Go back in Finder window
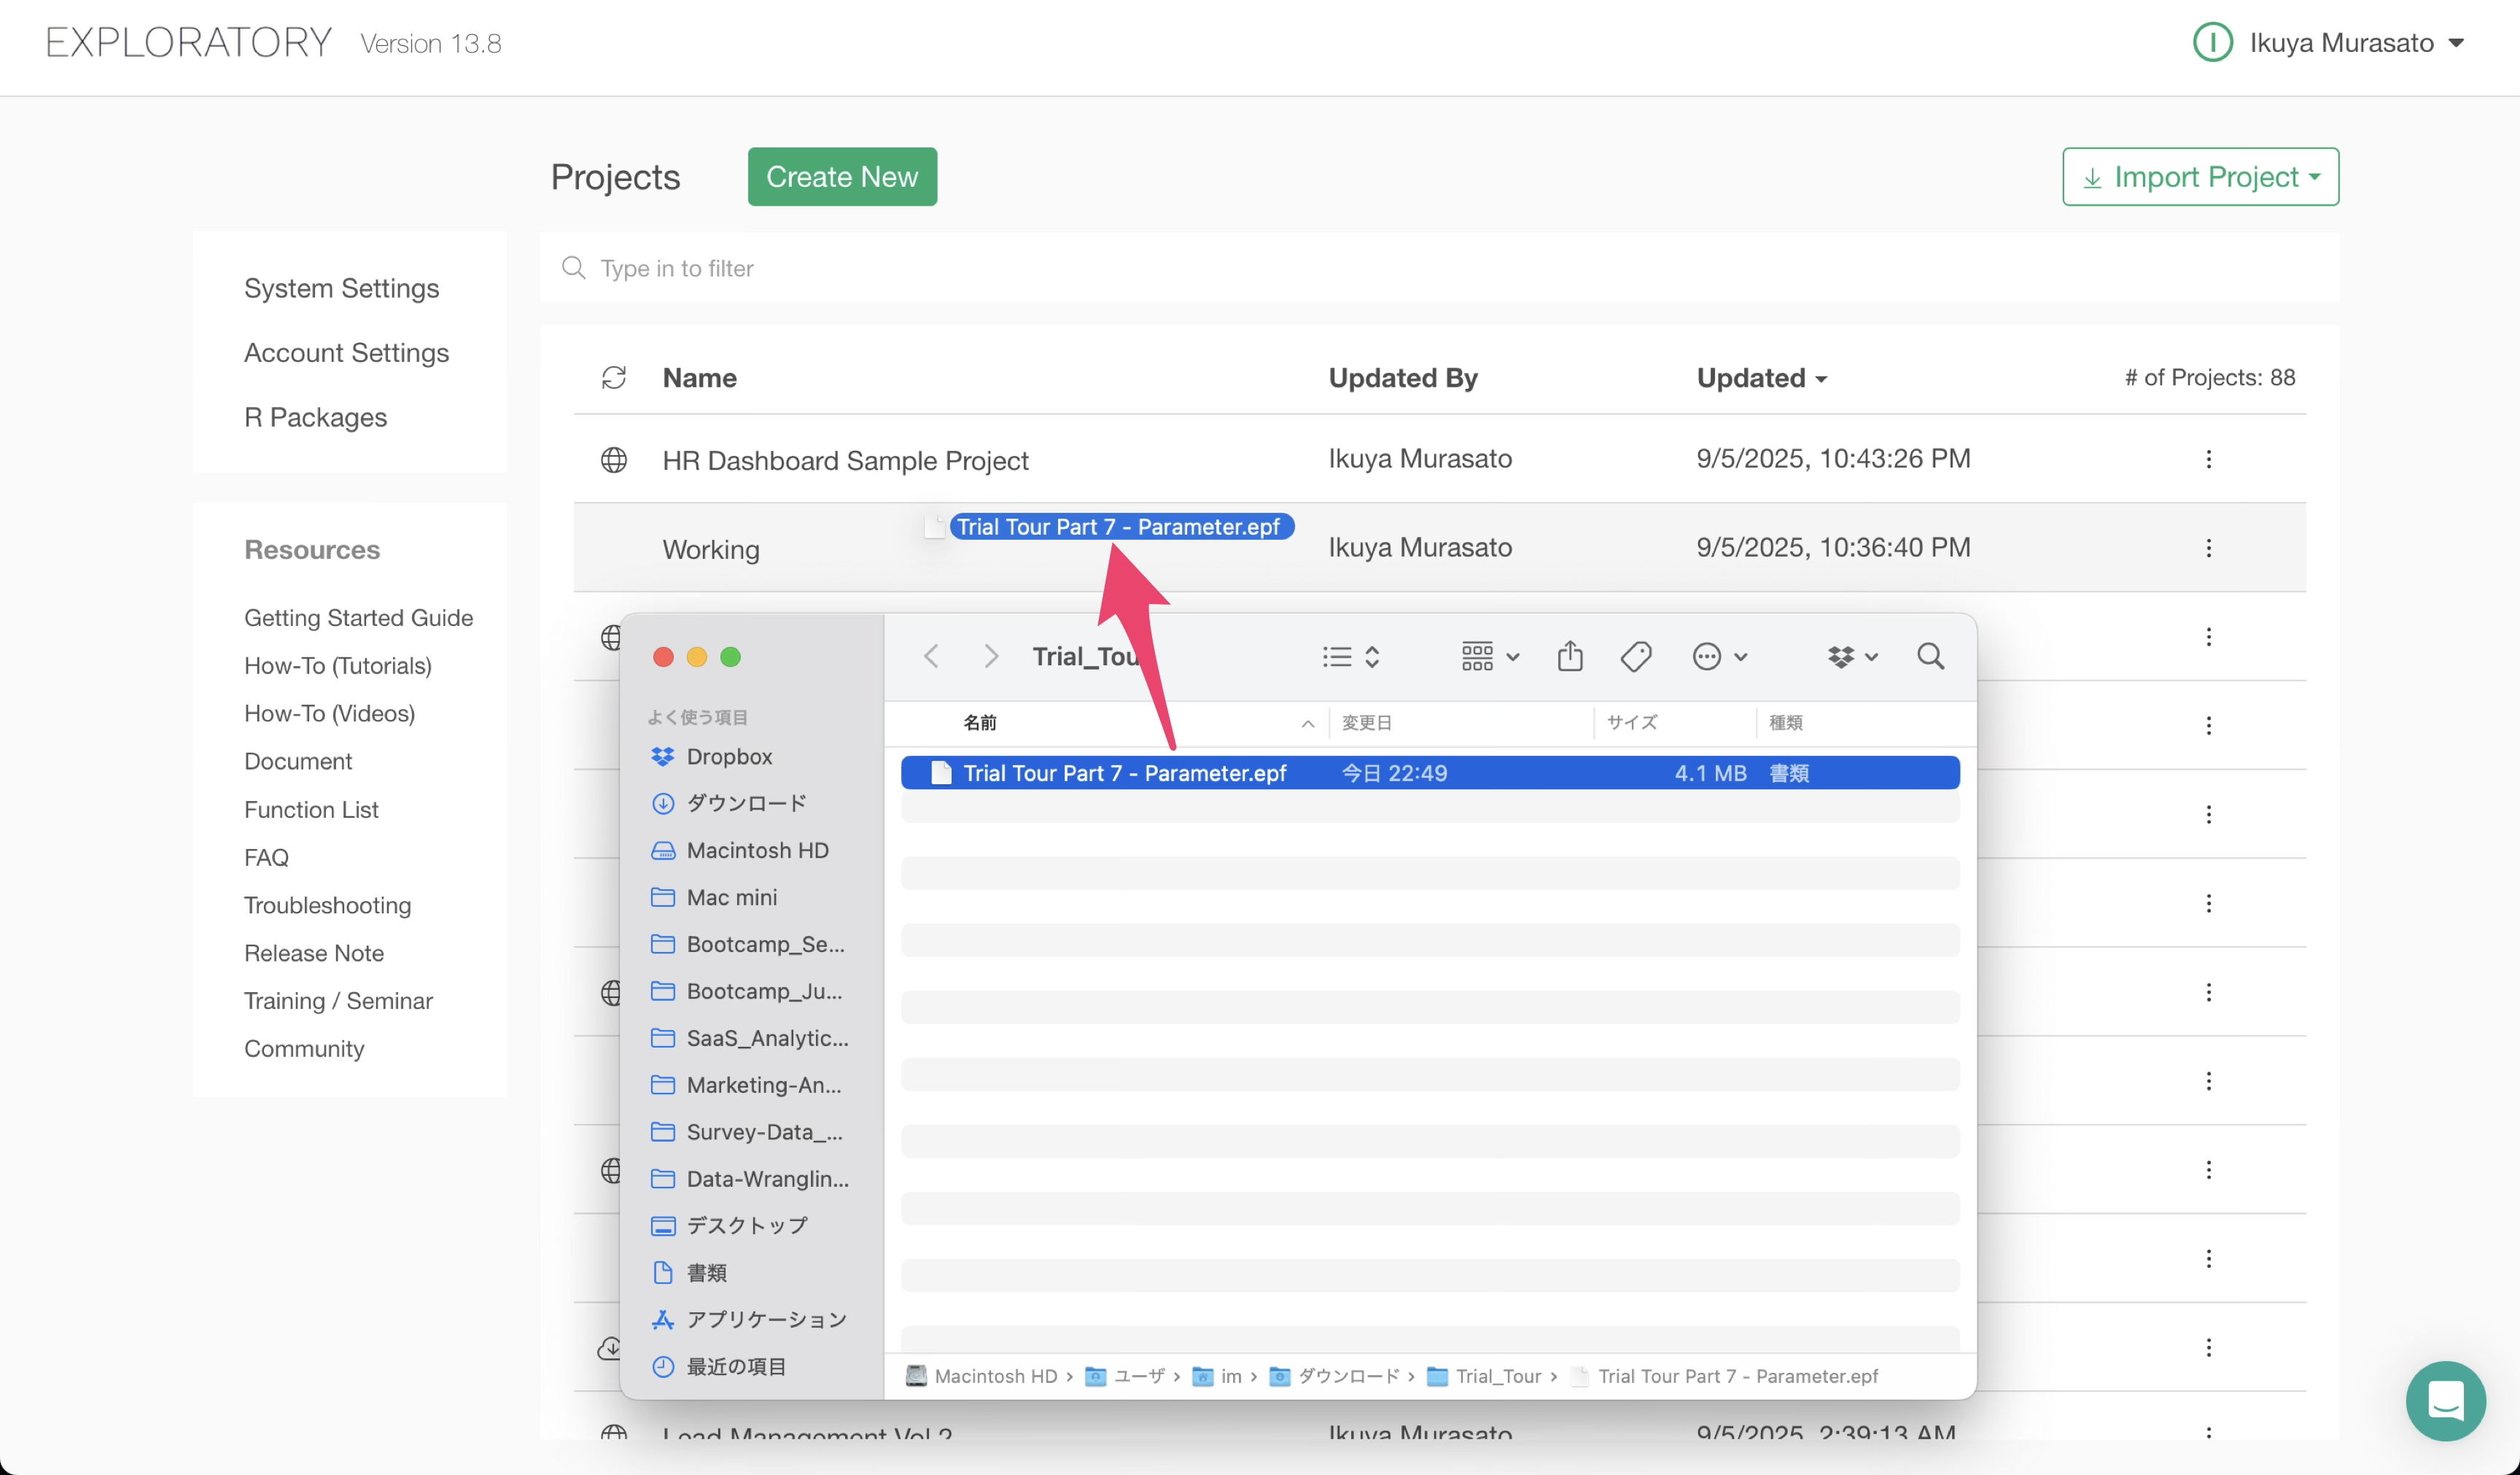The height and width of the screenshot is (1475, 2520). click(931, 657)
